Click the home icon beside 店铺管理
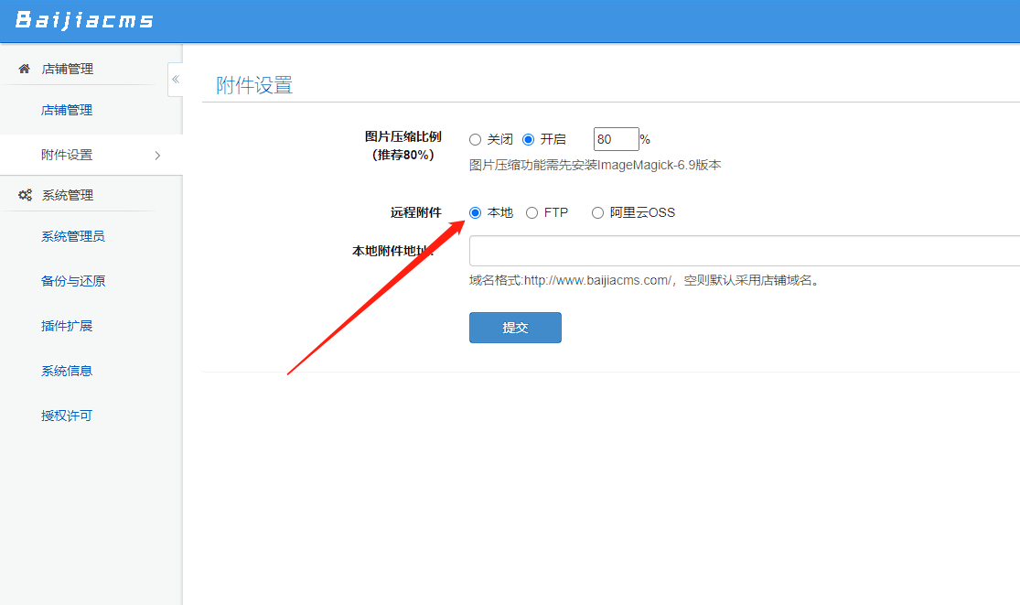This screenshot has height=605, width=1020. point(23,68)
